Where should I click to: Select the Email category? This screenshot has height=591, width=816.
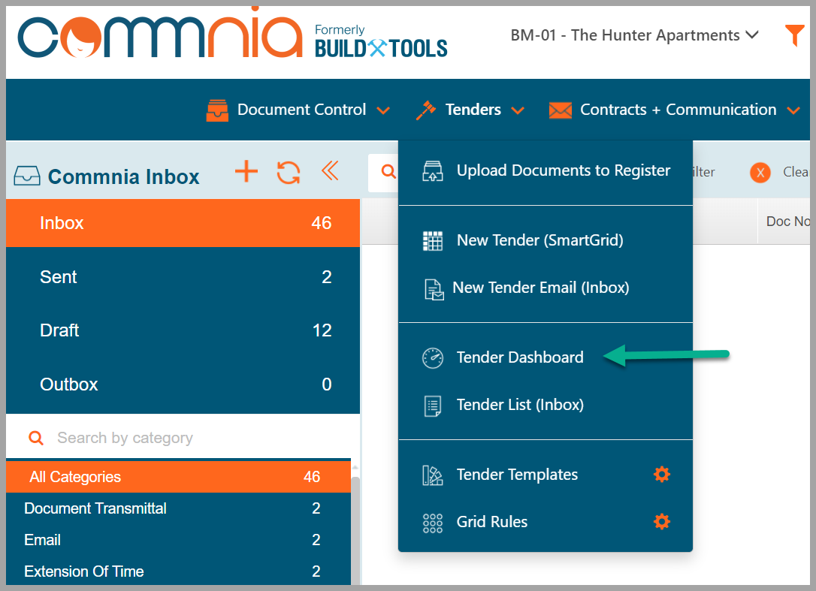(179, 540)
